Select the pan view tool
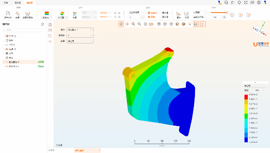Screen dimensions: 270x153 tap(127, 24)
